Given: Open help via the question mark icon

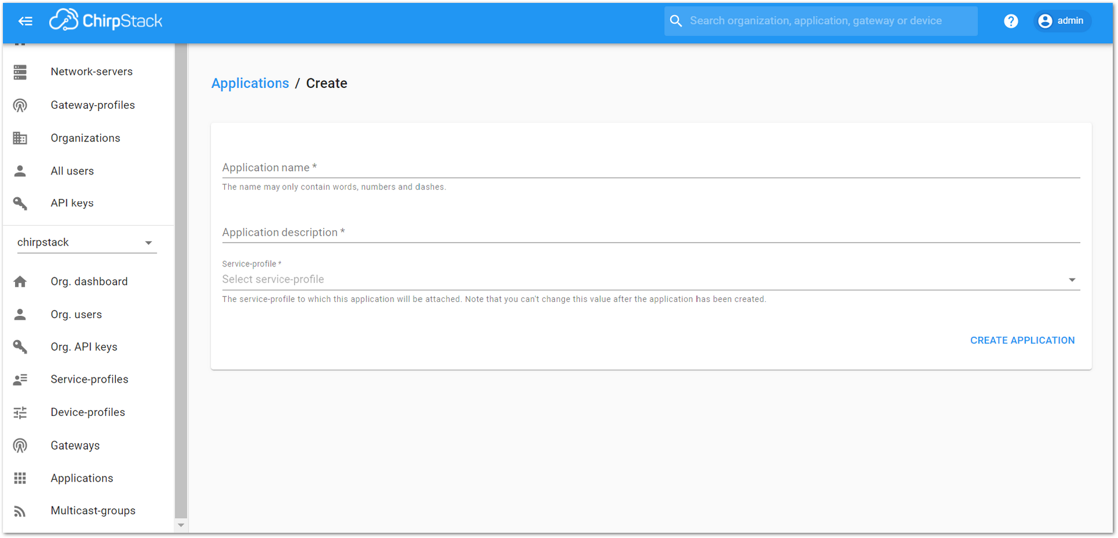Looking at the screenshot, I should click(1011, 21).
